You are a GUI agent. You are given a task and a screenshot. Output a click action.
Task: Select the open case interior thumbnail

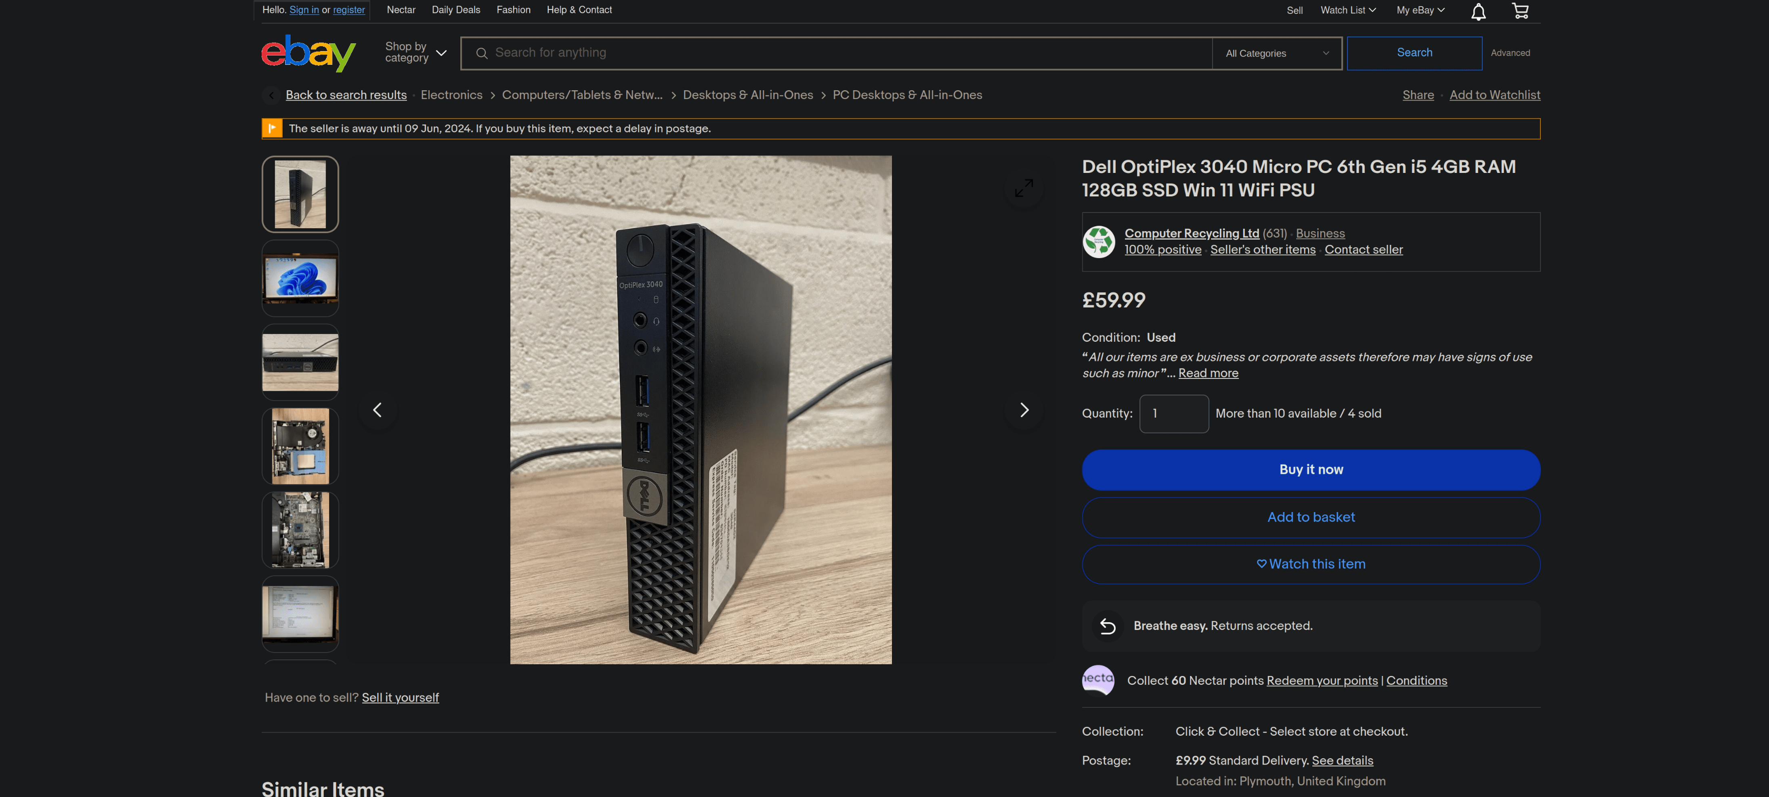pos(300,446)
